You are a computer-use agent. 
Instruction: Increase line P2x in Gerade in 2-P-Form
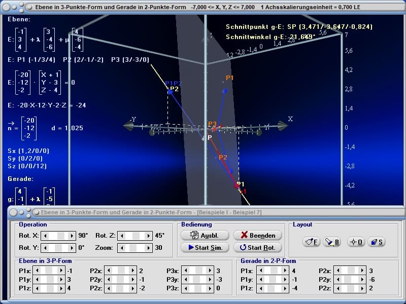(362, 271)
